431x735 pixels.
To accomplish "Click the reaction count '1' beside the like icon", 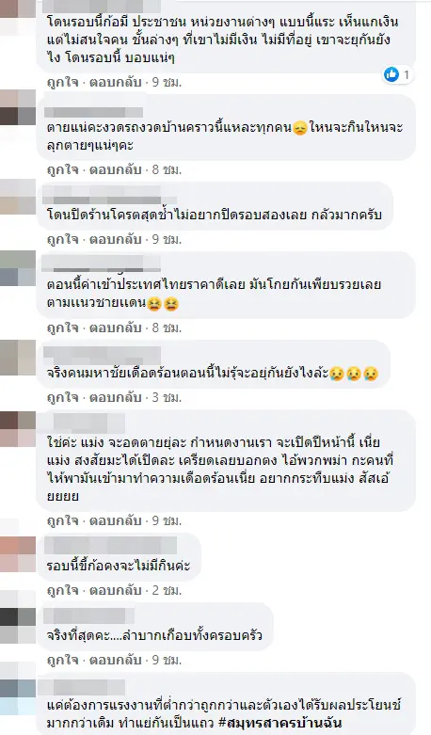I will 407,74.
